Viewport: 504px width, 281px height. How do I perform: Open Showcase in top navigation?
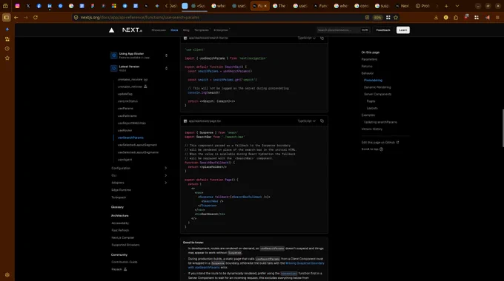159,30
